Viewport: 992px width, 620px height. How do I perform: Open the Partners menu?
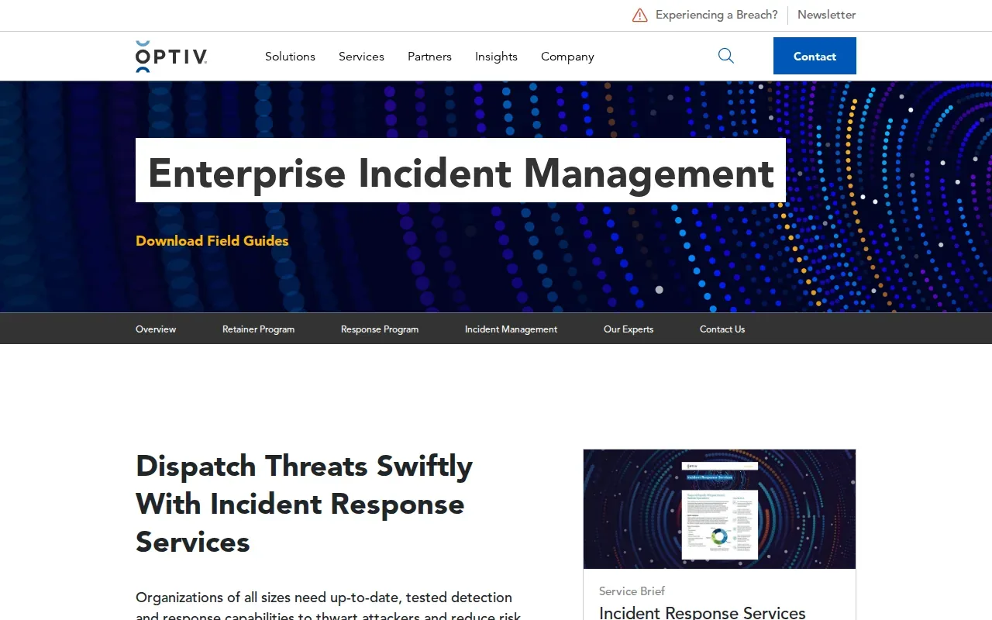coord(429,57)
